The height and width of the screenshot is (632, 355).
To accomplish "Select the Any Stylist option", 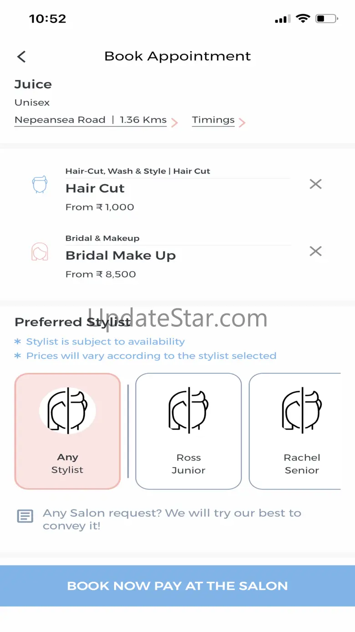I will (x=67, y=431).
